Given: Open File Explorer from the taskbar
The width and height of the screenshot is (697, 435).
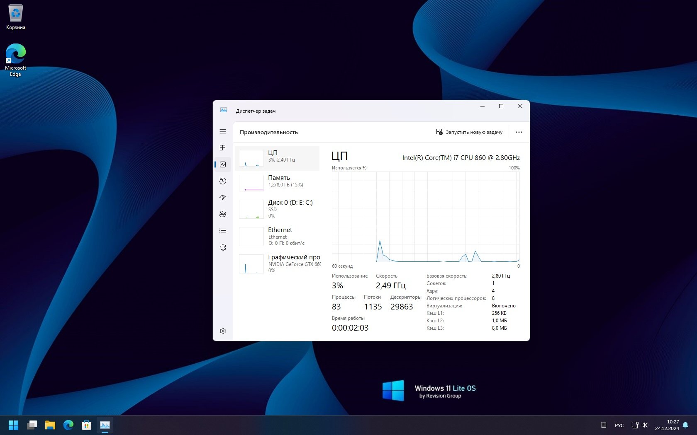Looking at the screenshot, I should [50, 425].
